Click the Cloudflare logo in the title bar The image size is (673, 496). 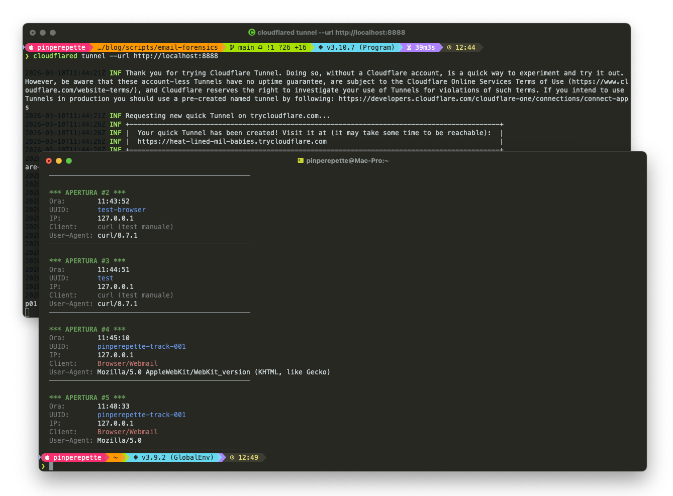click(x=251, y=32)
